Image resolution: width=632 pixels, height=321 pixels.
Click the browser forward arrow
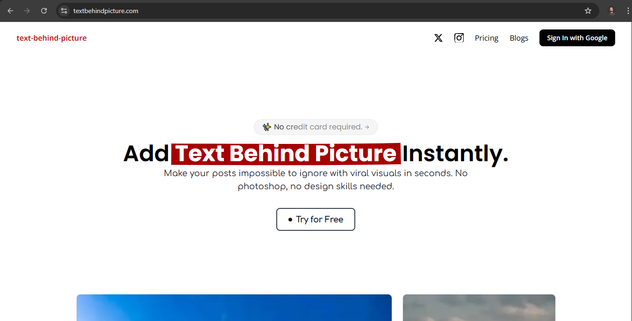point(27,11)
